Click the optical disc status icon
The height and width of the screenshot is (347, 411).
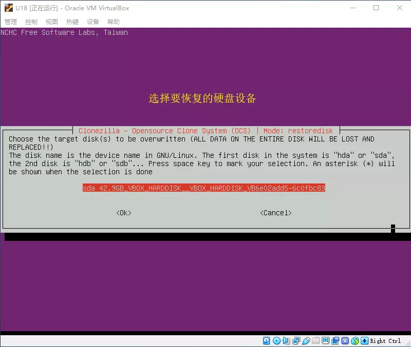(276, 341)
